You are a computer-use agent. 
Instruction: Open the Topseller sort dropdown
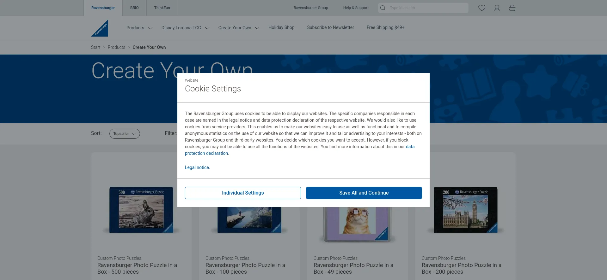(125, 134)
